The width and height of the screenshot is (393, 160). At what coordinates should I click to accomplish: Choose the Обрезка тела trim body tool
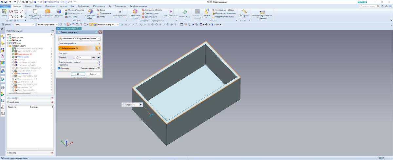[104, 13]
